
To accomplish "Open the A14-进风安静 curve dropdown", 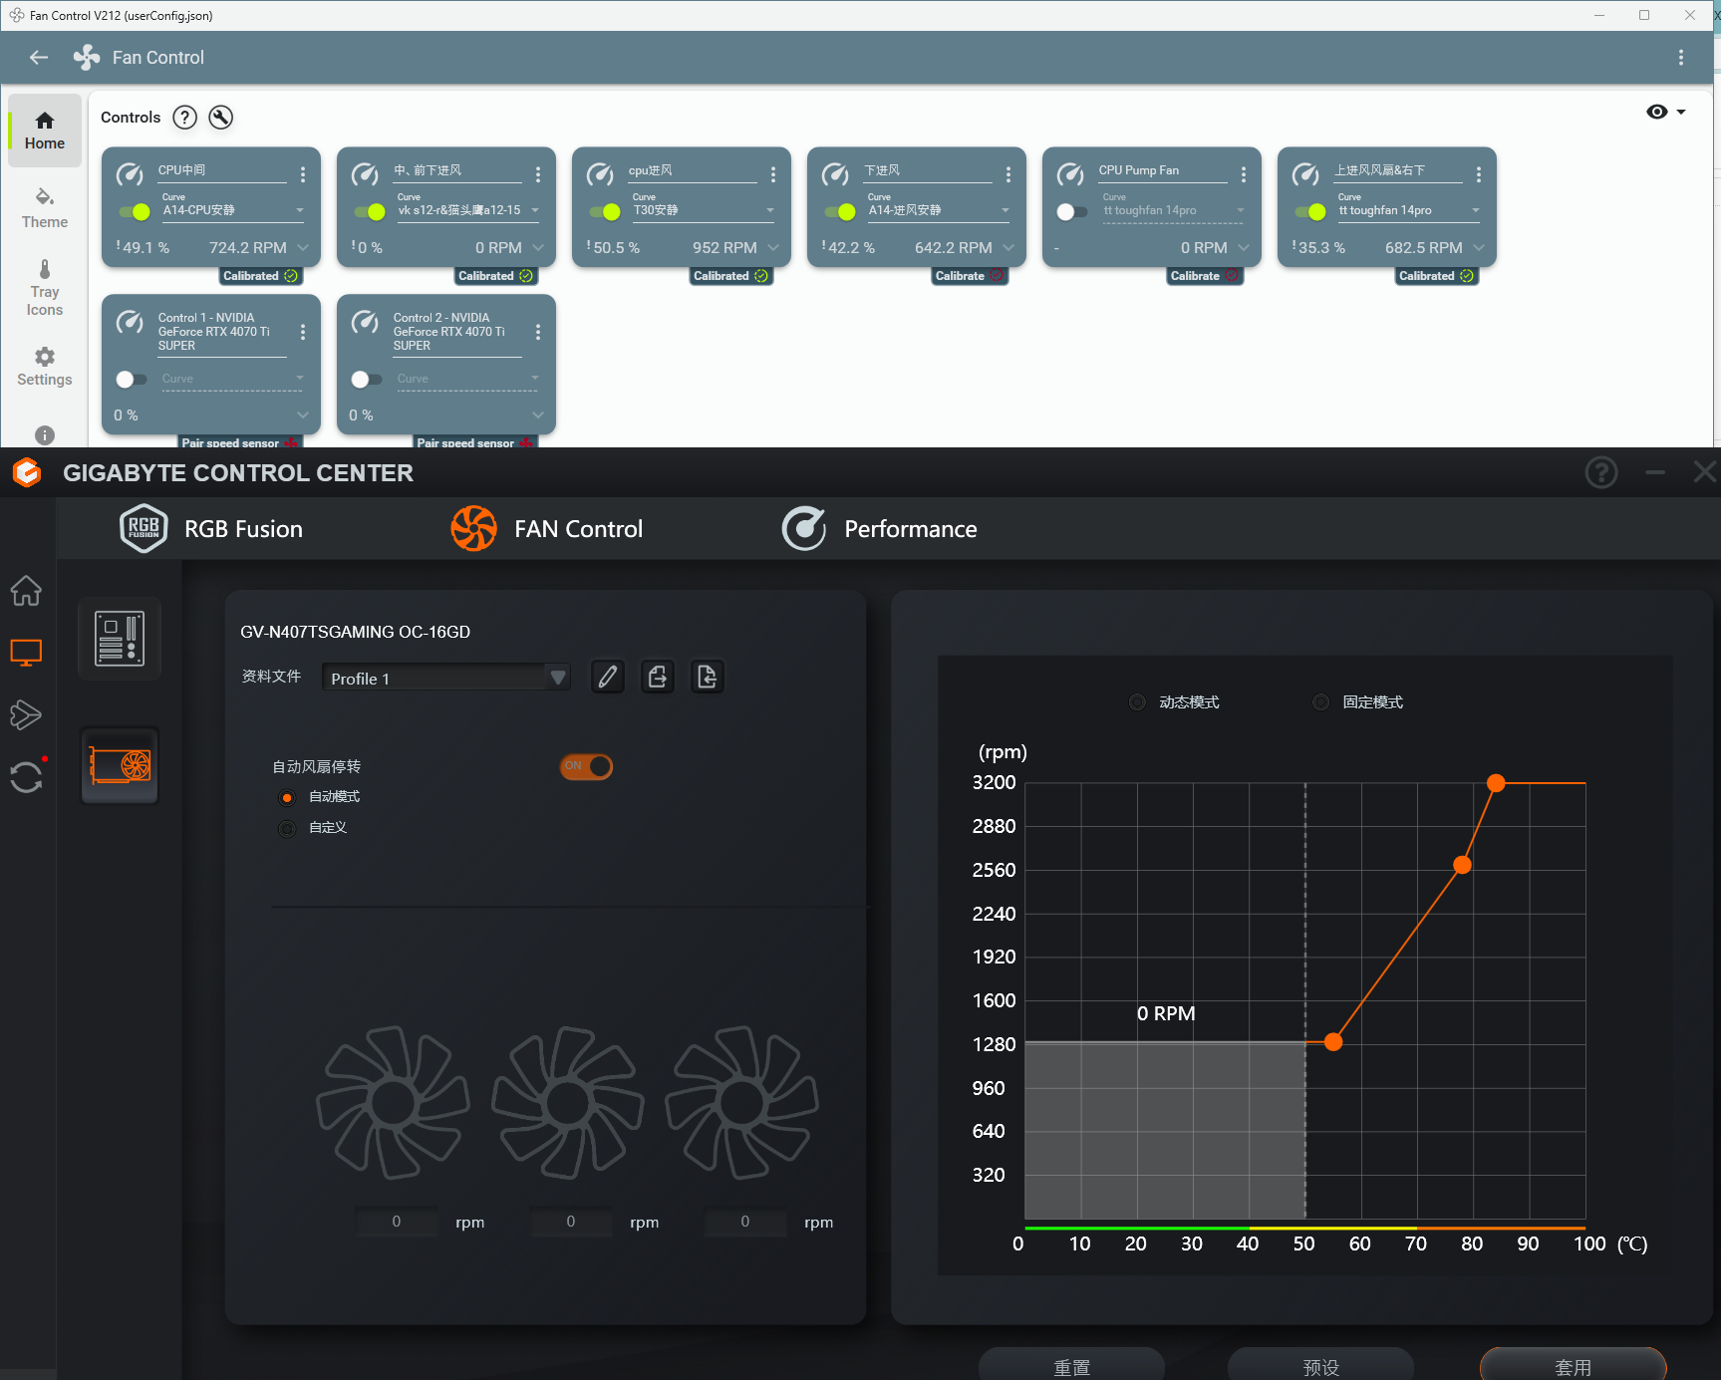I will [939, 210].
